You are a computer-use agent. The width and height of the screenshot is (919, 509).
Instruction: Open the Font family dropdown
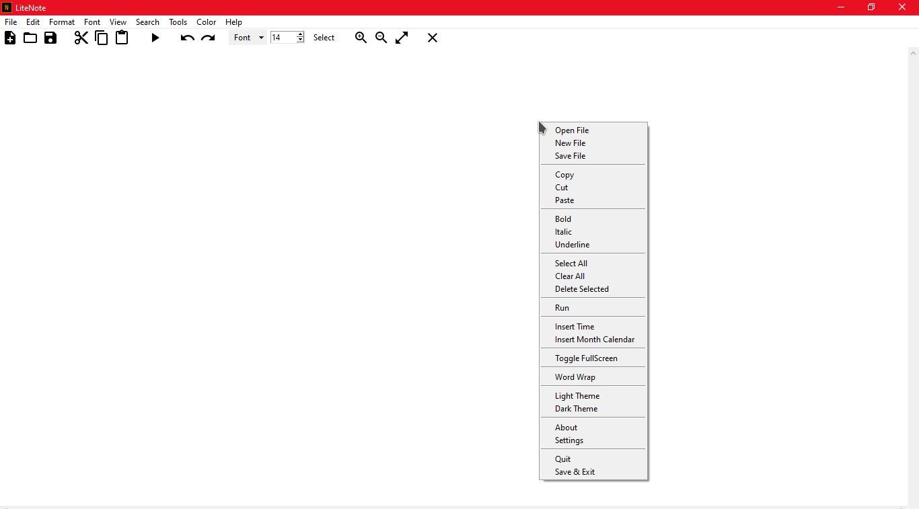tap(248, 38)
